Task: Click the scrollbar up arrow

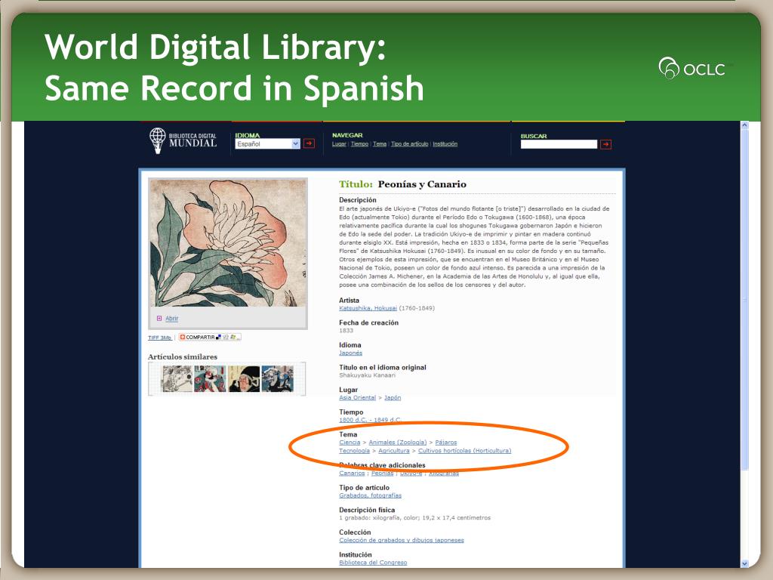Action: [744, 126]
